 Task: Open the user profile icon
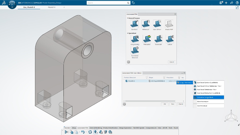[x=221, y=3]
